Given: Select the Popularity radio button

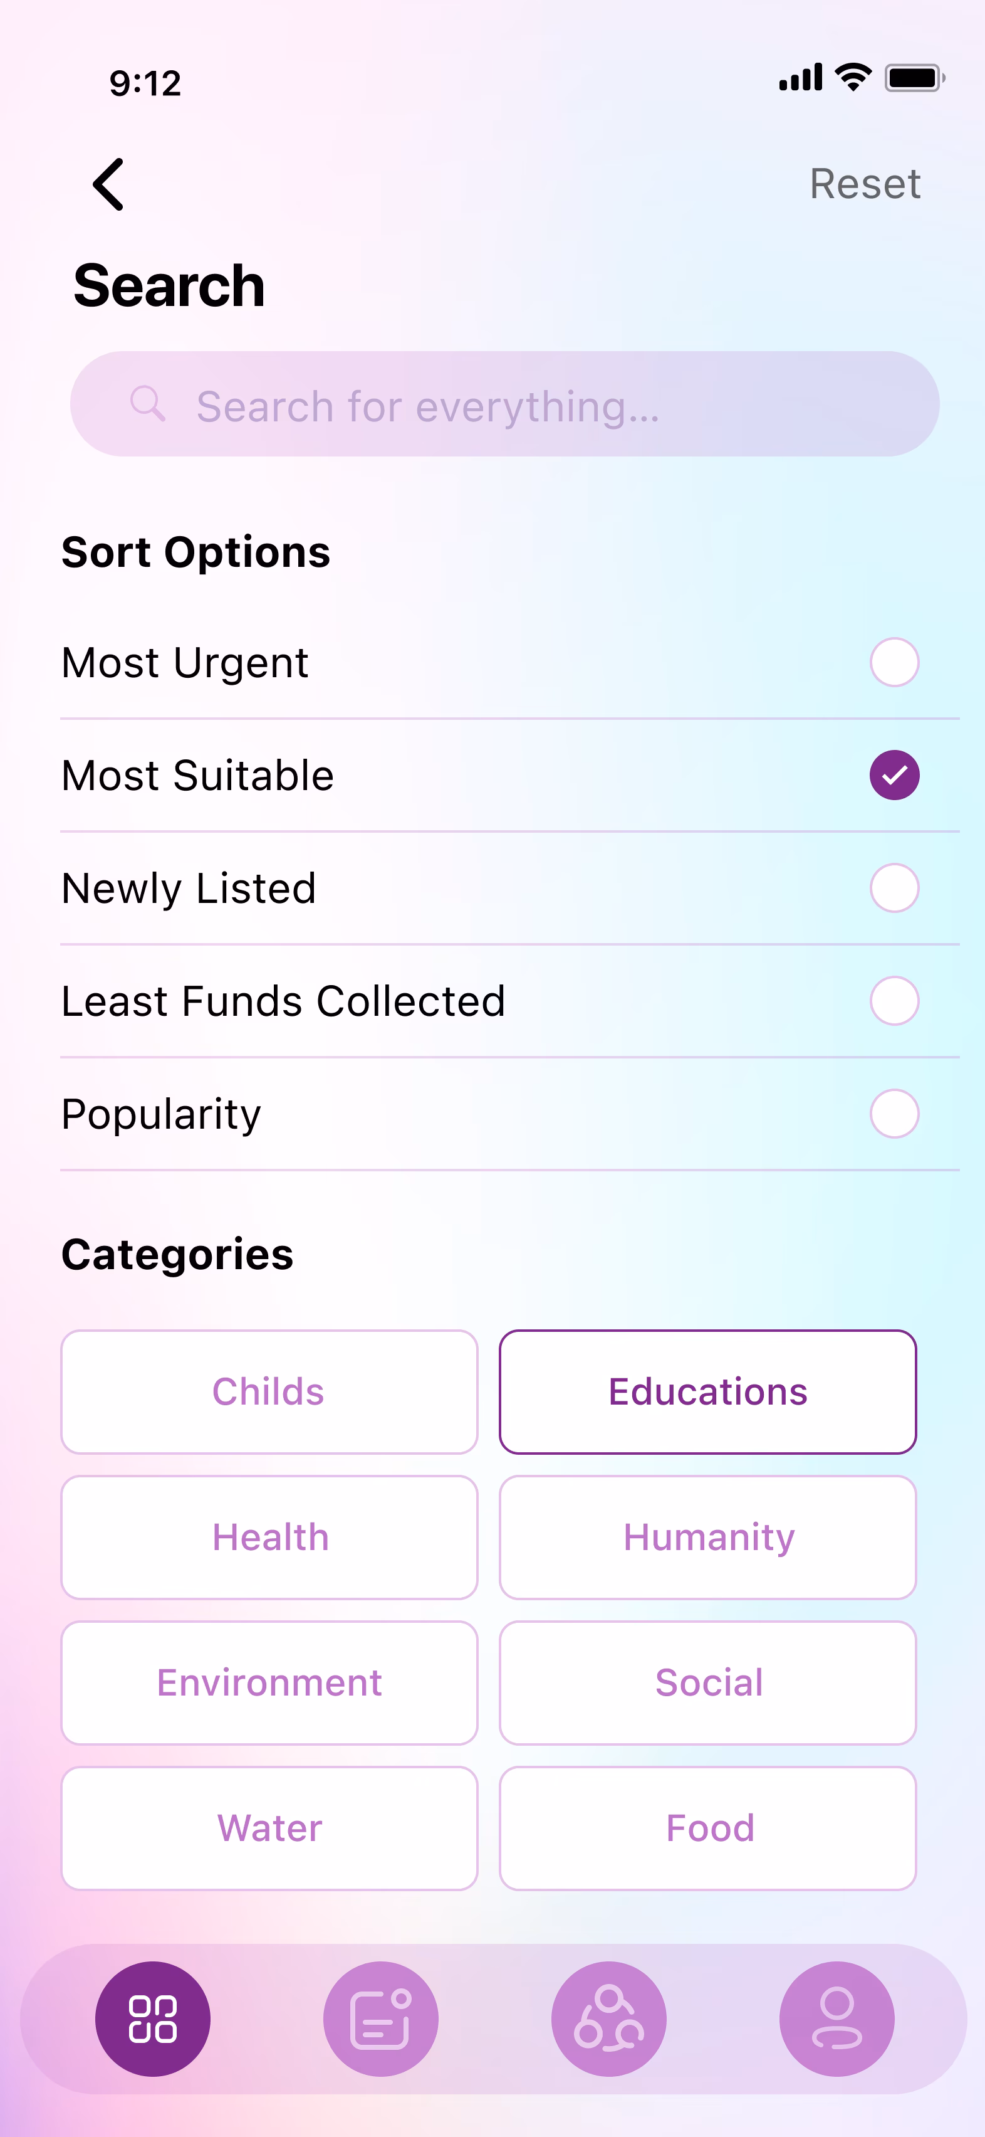Looking at the screenshot, I should [x=894, y=1113].
